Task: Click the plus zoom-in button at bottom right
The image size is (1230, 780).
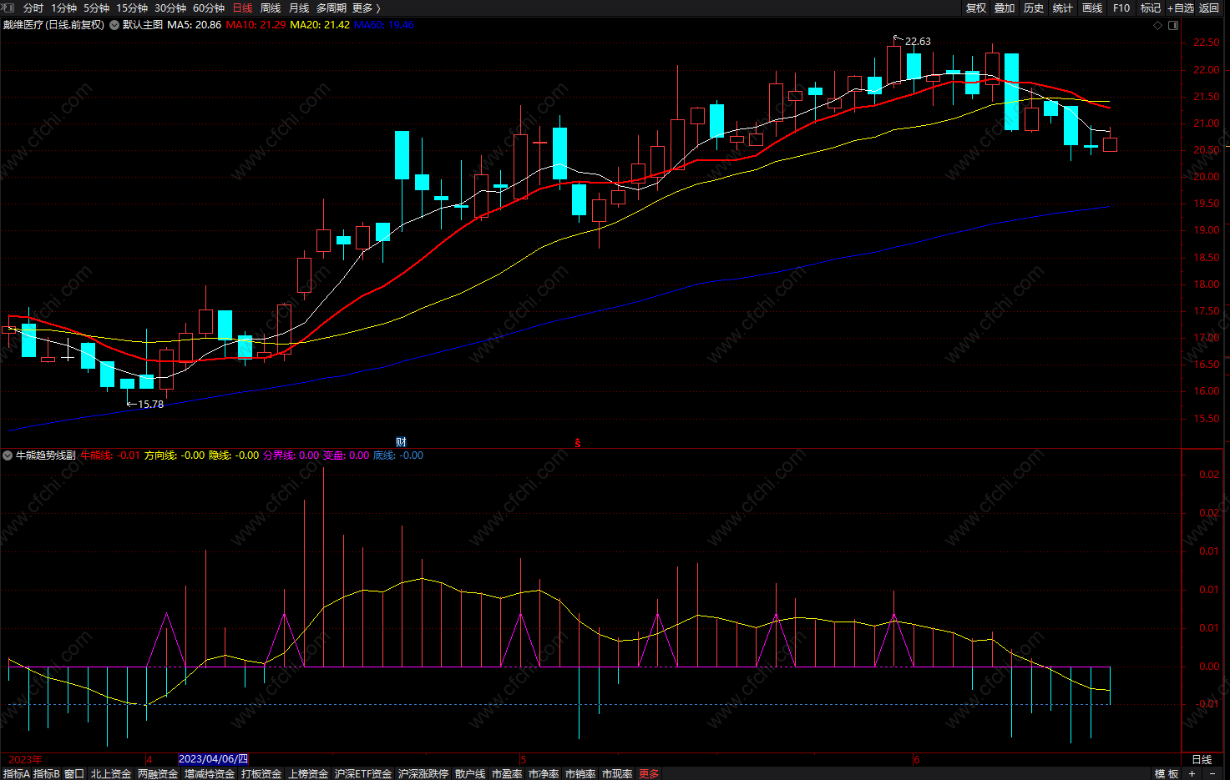Action: pos(1192,773)
